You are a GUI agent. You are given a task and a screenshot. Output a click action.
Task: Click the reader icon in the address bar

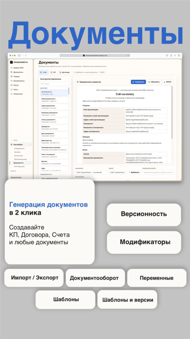click(128, 56)
